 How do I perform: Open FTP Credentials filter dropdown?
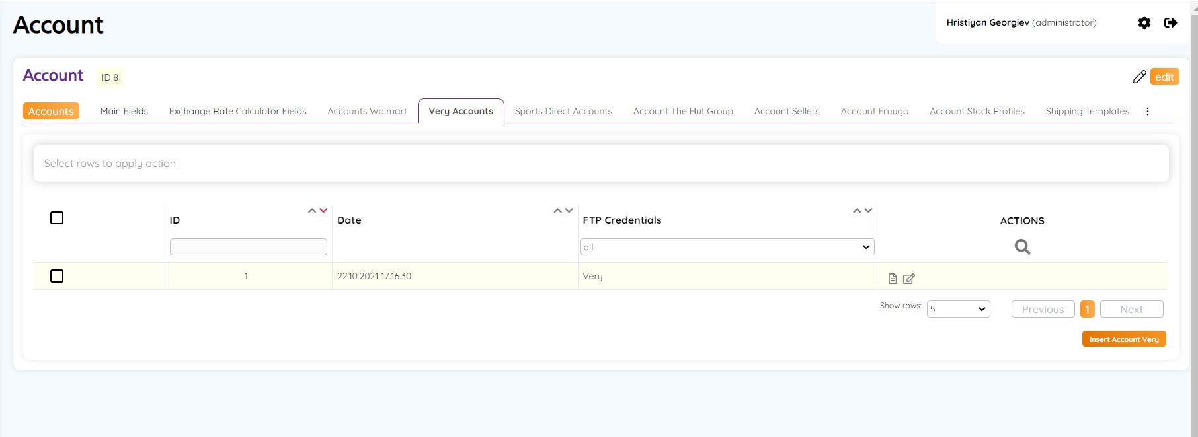pos(727,247)
